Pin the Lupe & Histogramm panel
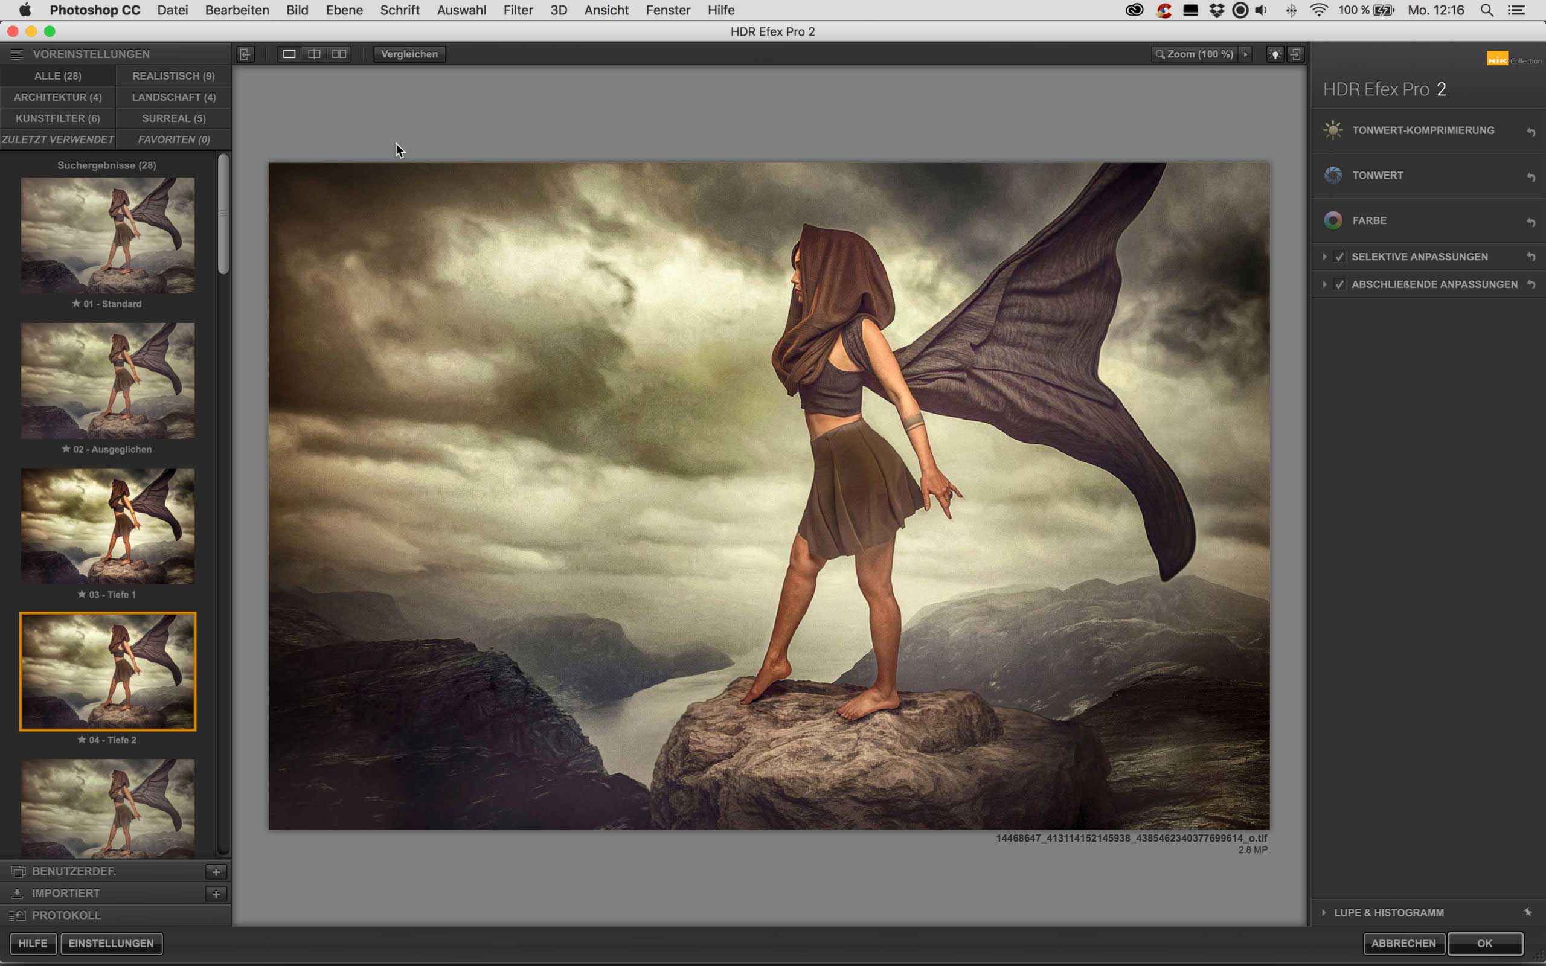The height and width of the screenshot is (966, 1546). 1527,912
